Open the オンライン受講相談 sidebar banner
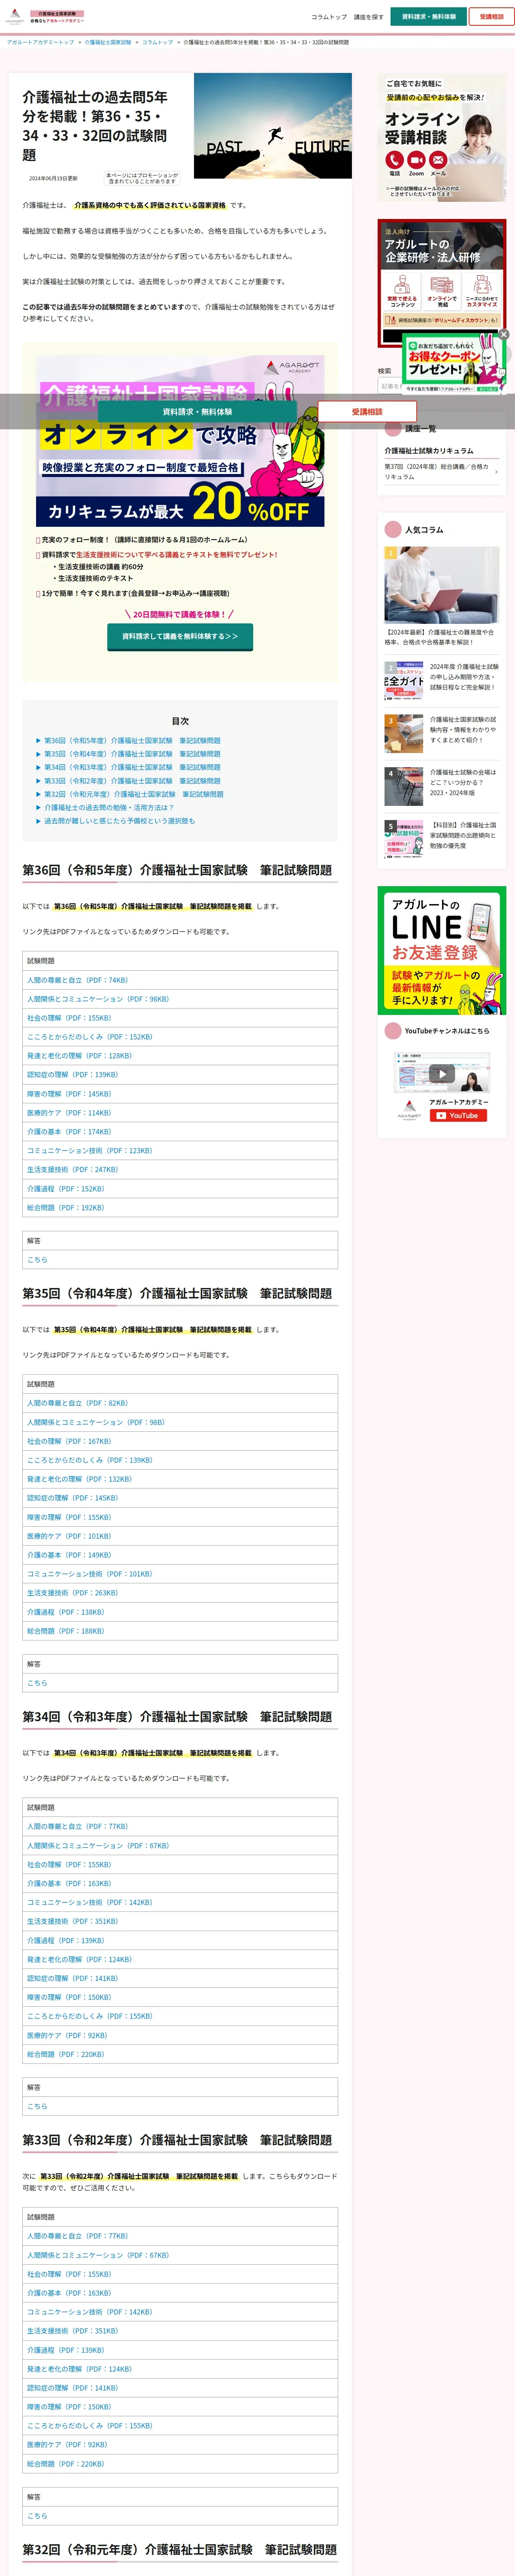This screenshot has height=2576, width=515. [442, 137]
